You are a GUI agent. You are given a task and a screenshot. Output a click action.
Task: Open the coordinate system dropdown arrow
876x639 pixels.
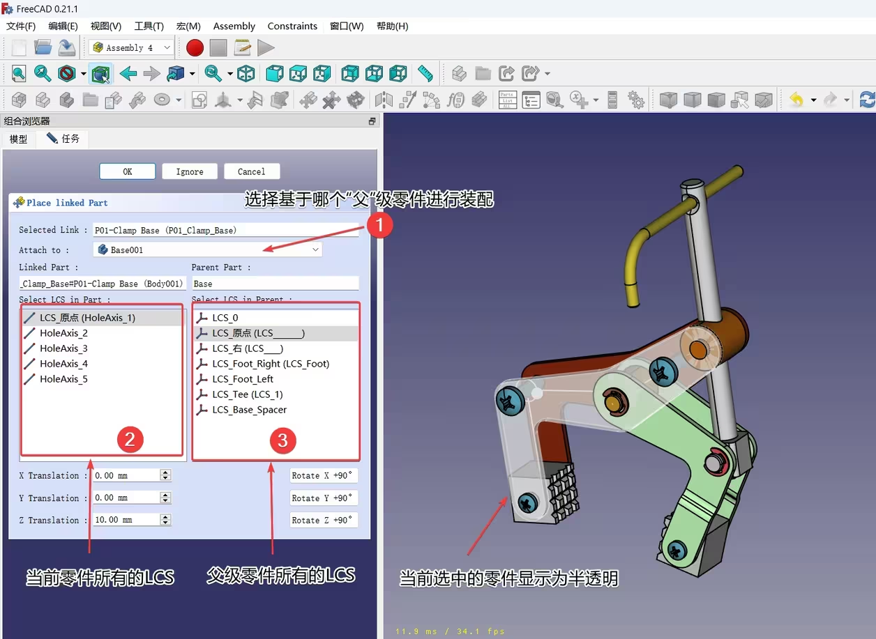240,100
